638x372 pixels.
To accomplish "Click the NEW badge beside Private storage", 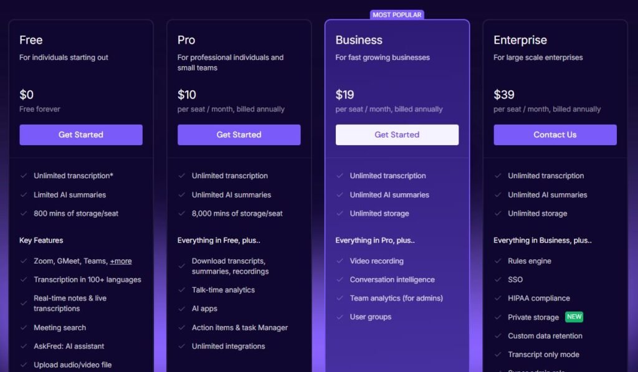I will 574,317.
